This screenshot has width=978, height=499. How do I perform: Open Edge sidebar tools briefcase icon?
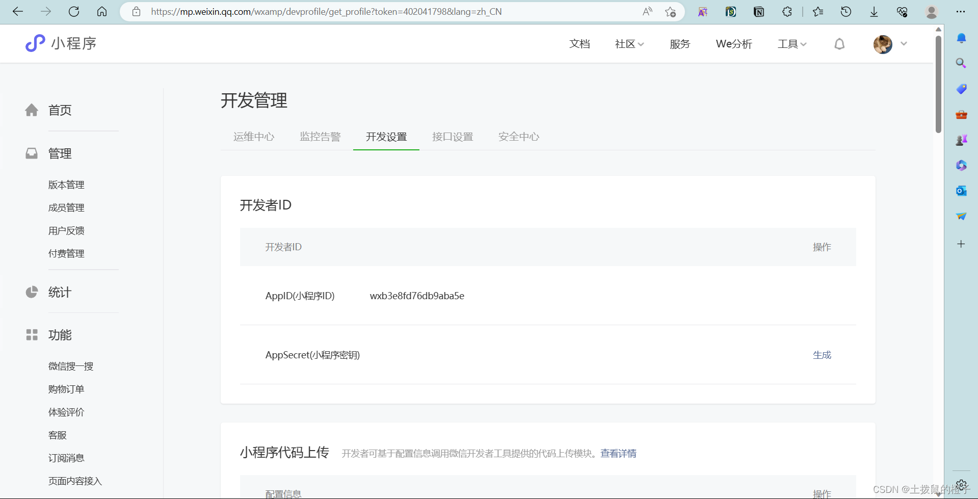[x=961, y=114]
